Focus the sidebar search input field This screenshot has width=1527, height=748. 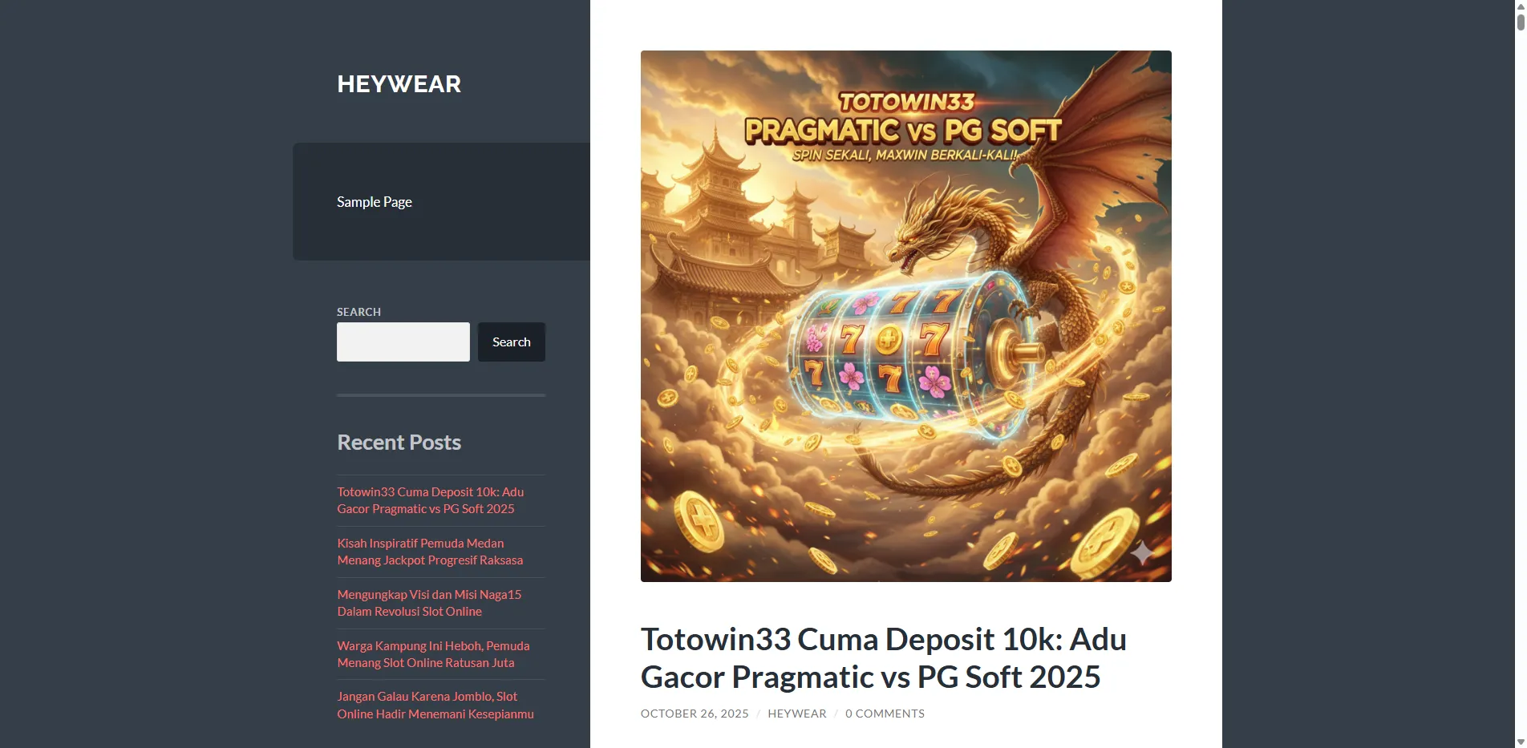tap(403, 342)
